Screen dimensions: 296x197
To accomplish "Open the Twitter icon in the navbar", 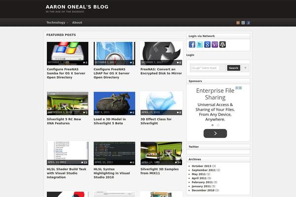I will [243, 23].
